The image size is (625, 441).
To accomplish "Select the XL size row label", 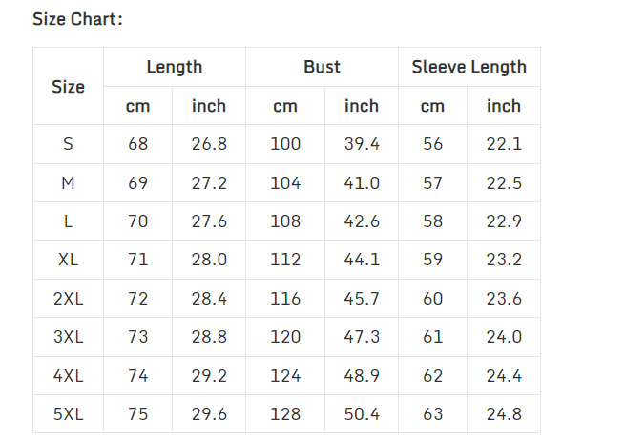I will [x=68, y=260].
